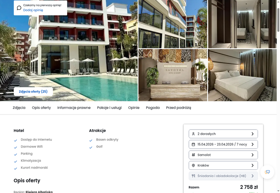The height and width of the screenshot is (193, 280).
Task: Click the cutlery icon in the meals field
Action: pyautogui.click(x=193, y=176)
